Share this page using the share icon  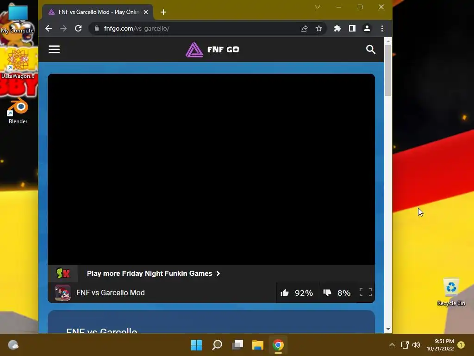304,28
